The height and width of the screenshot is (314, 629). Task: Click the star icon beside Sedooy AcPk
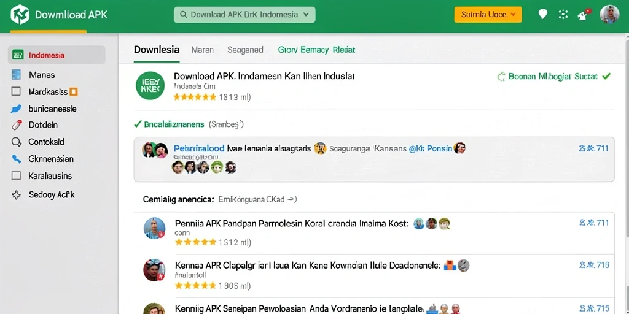point(16,195)
